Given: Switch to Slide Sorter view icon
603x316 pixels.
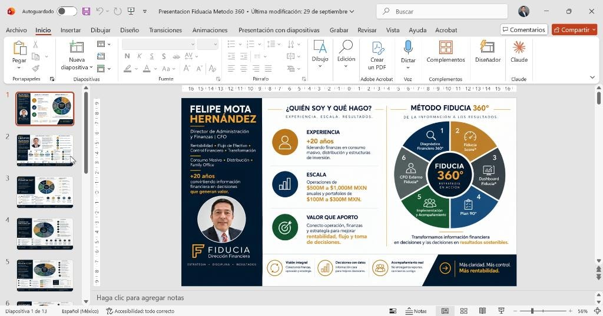Looking at the screenshot, I should [x=464, y=311].
